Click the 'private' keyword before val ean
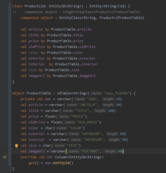Screen dimensions: 166x173 [28, 99]
